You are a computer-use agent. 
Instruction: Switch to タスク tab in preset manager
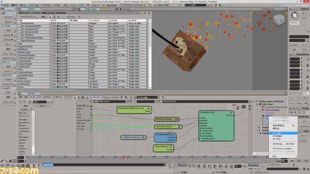pos(26,106)
